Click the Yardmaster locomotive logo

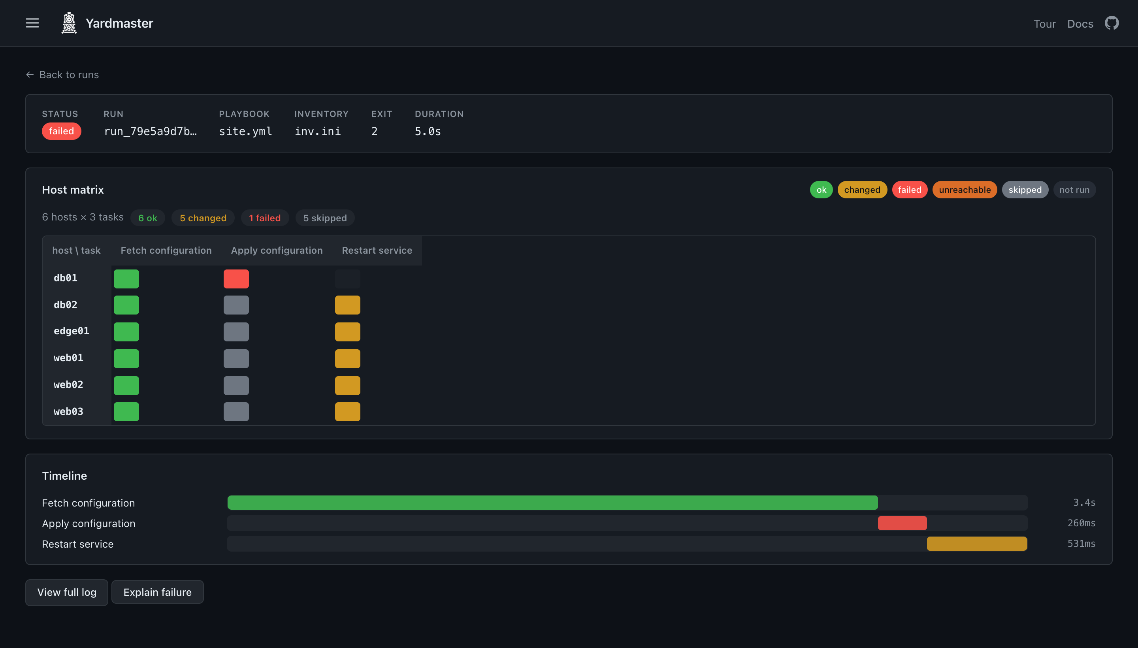pos(69,23)
